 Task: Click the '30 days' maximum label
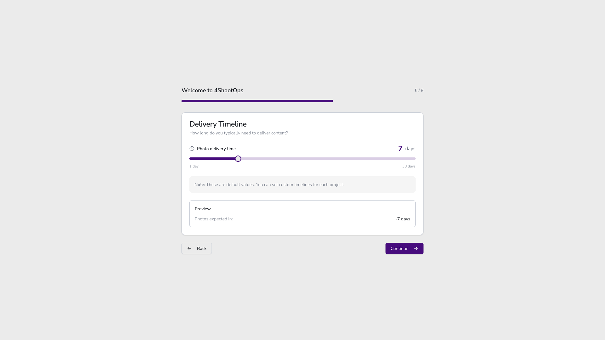(x=409, y=166)
